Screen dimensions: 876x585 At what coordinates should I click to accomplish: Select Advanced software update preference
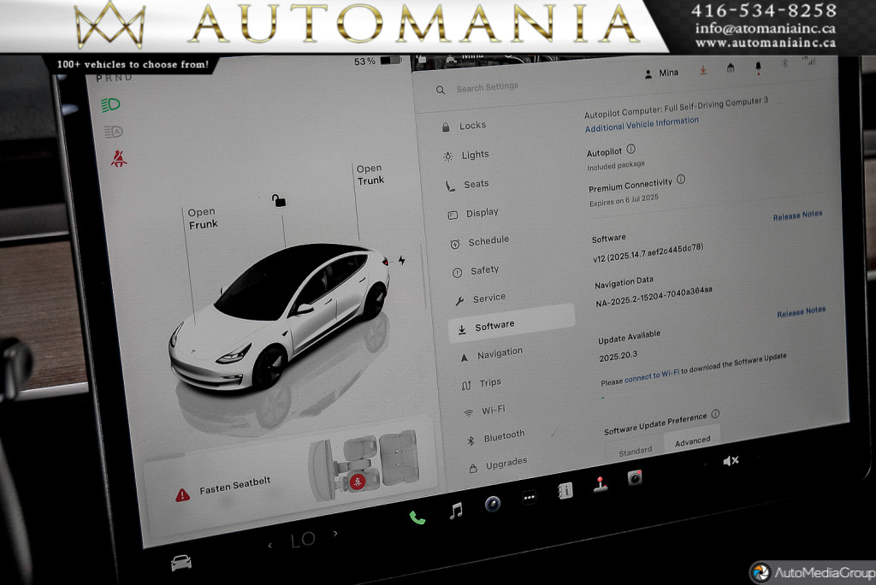coord(692,440)
